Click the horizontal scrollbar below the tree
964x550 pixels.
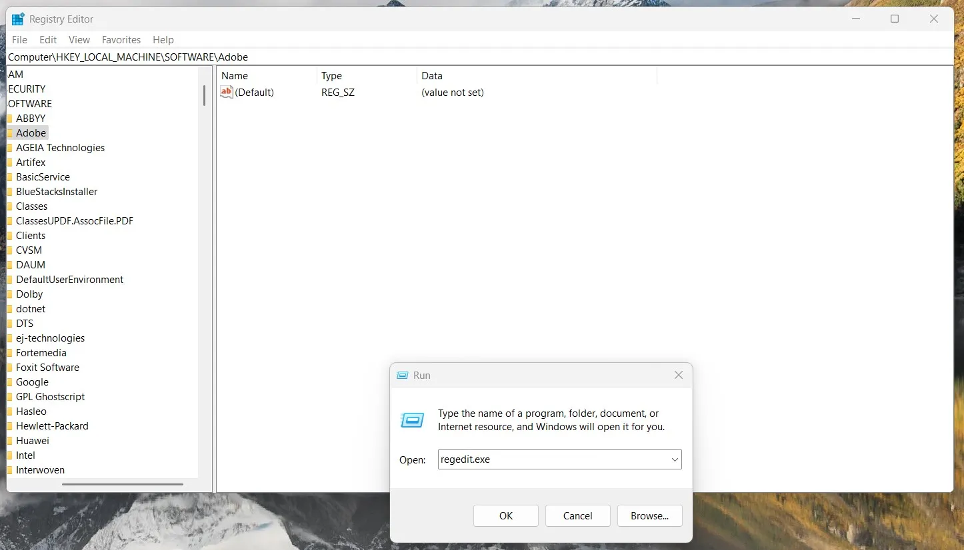(122, 484)
